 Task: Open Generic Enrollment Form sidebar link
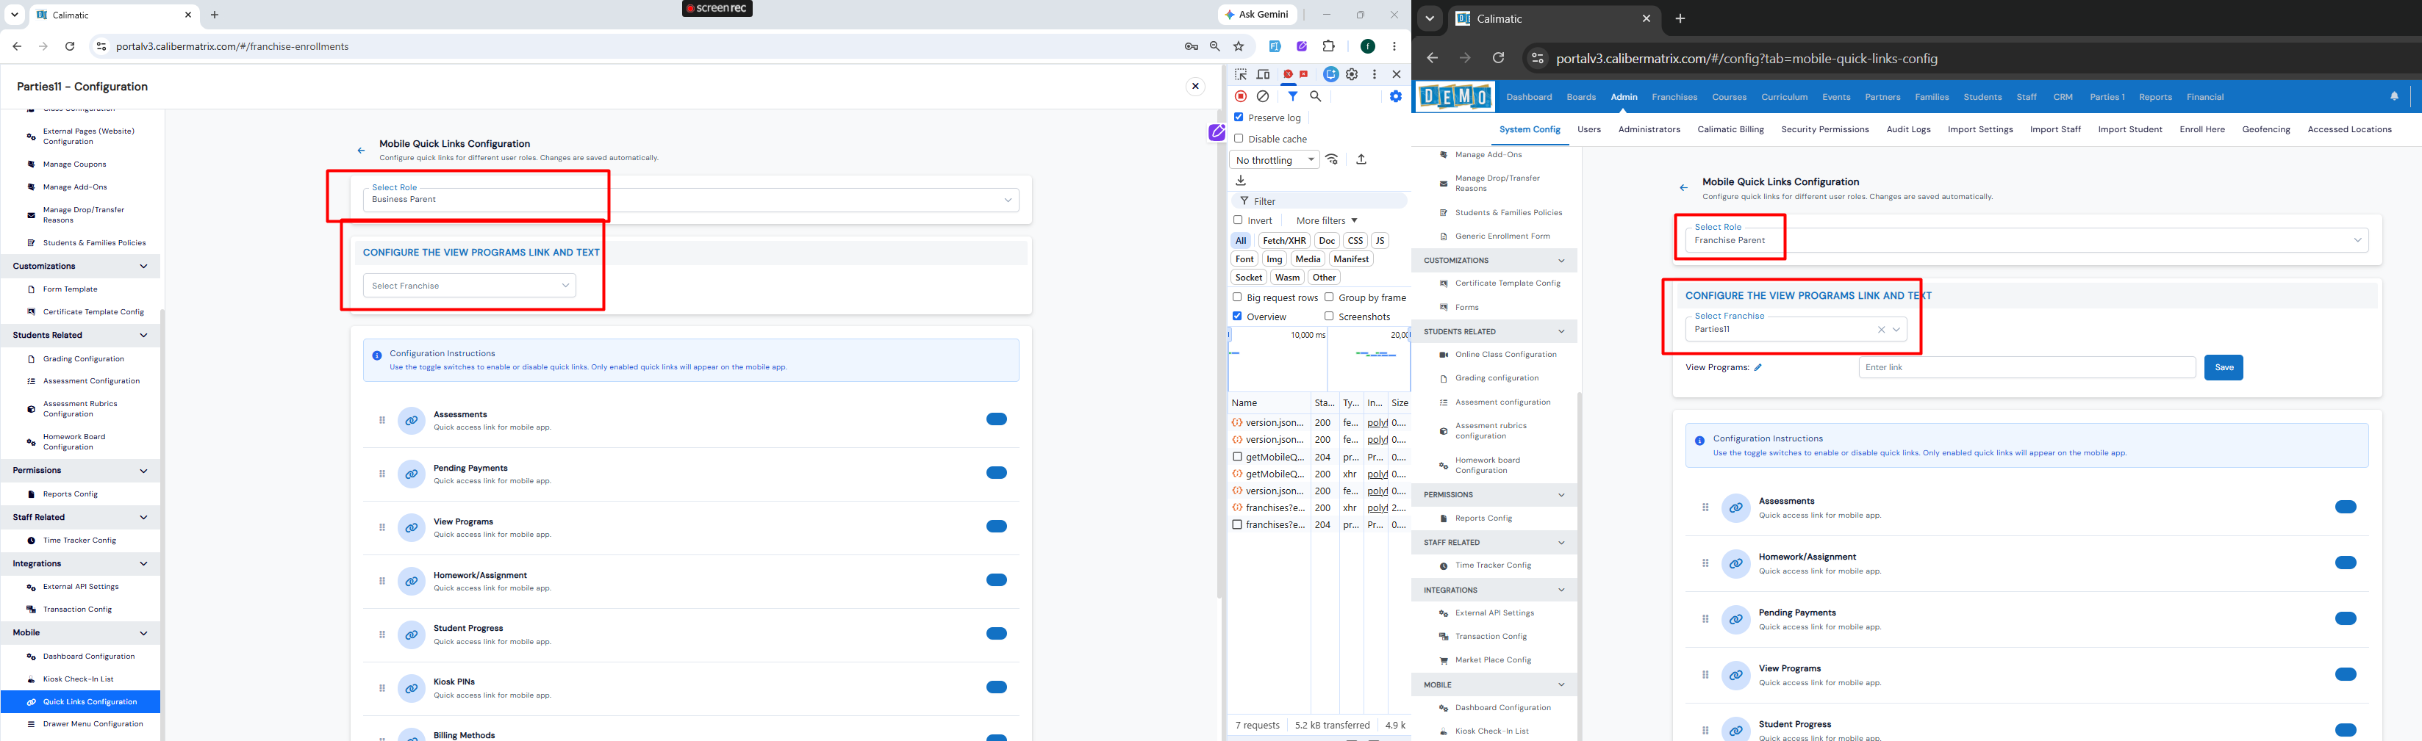(x=1502, y=236)
